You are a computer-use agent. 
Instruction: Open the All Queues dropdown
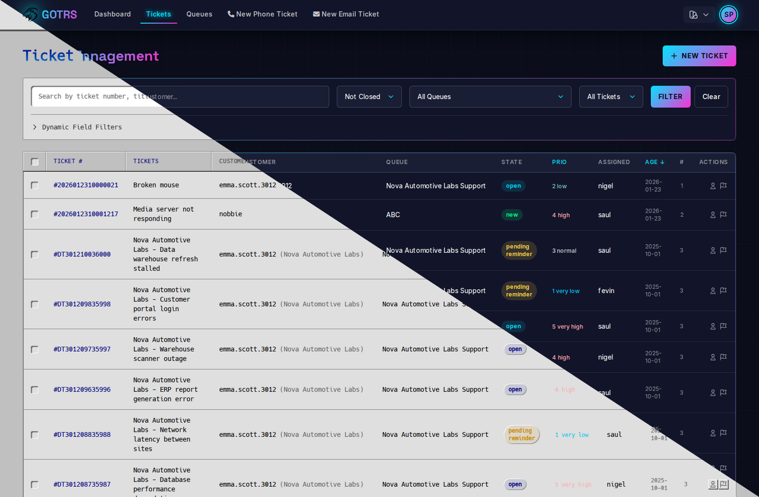pyautogui.click(x=490, y=96)
